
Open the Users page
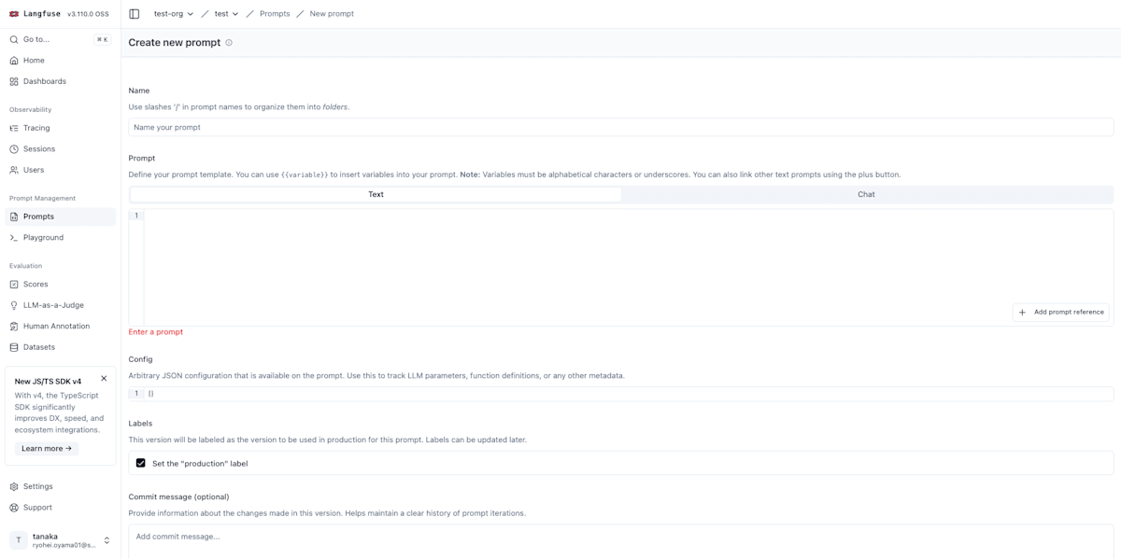pos(61,170)
